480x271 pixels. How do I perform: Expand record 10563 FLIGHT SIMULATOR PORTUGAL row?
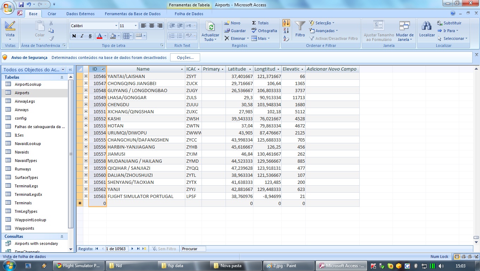(x=86, y=196)
